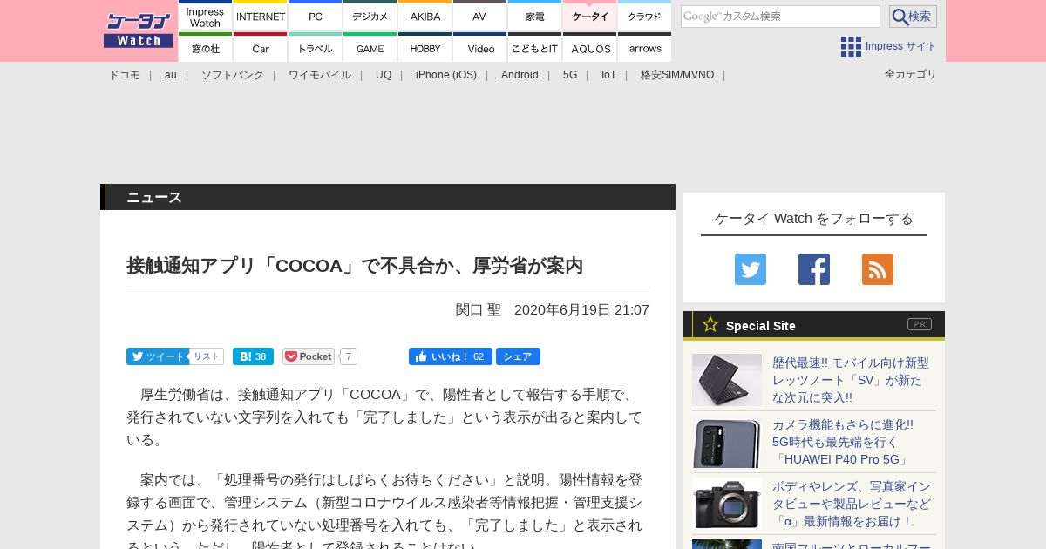Open the Video tab
This screenshot has height=549, width=1046.
click(479, 48)
